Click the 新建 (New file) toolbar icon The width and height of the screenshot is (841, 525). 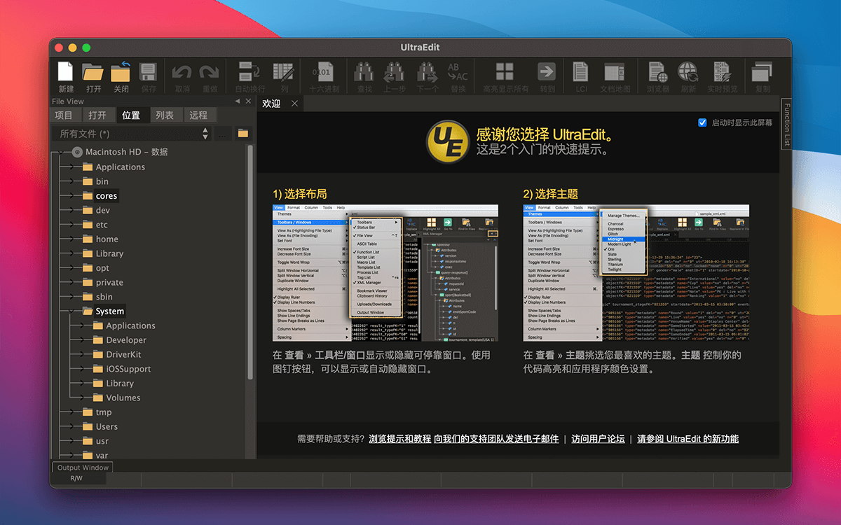pos(66,71)
